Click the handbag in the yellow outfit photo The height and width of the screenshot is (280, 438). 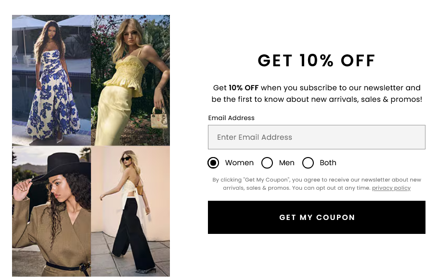159,118
